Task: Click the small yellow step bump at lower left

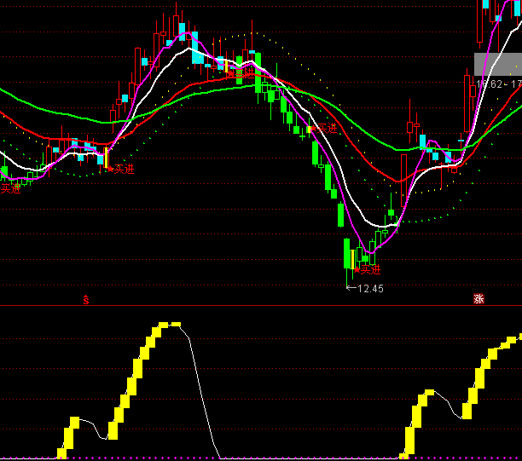Action: [72, 424]
